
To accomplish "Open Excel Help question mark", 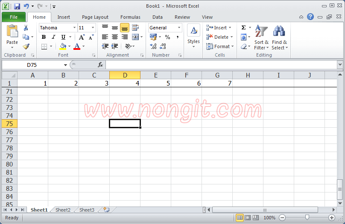I will 310,17.
